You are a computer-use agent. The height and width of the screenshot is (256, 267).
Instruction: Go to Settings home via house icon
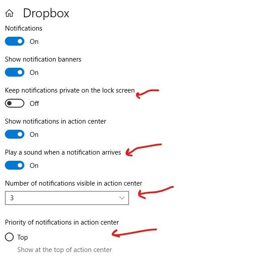(9, 13)
